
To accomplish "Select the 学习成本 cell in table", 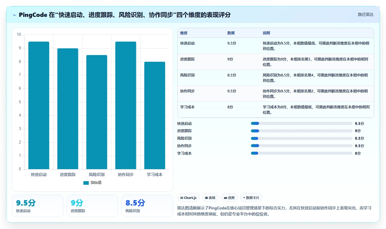I will [x=187, y=107].
